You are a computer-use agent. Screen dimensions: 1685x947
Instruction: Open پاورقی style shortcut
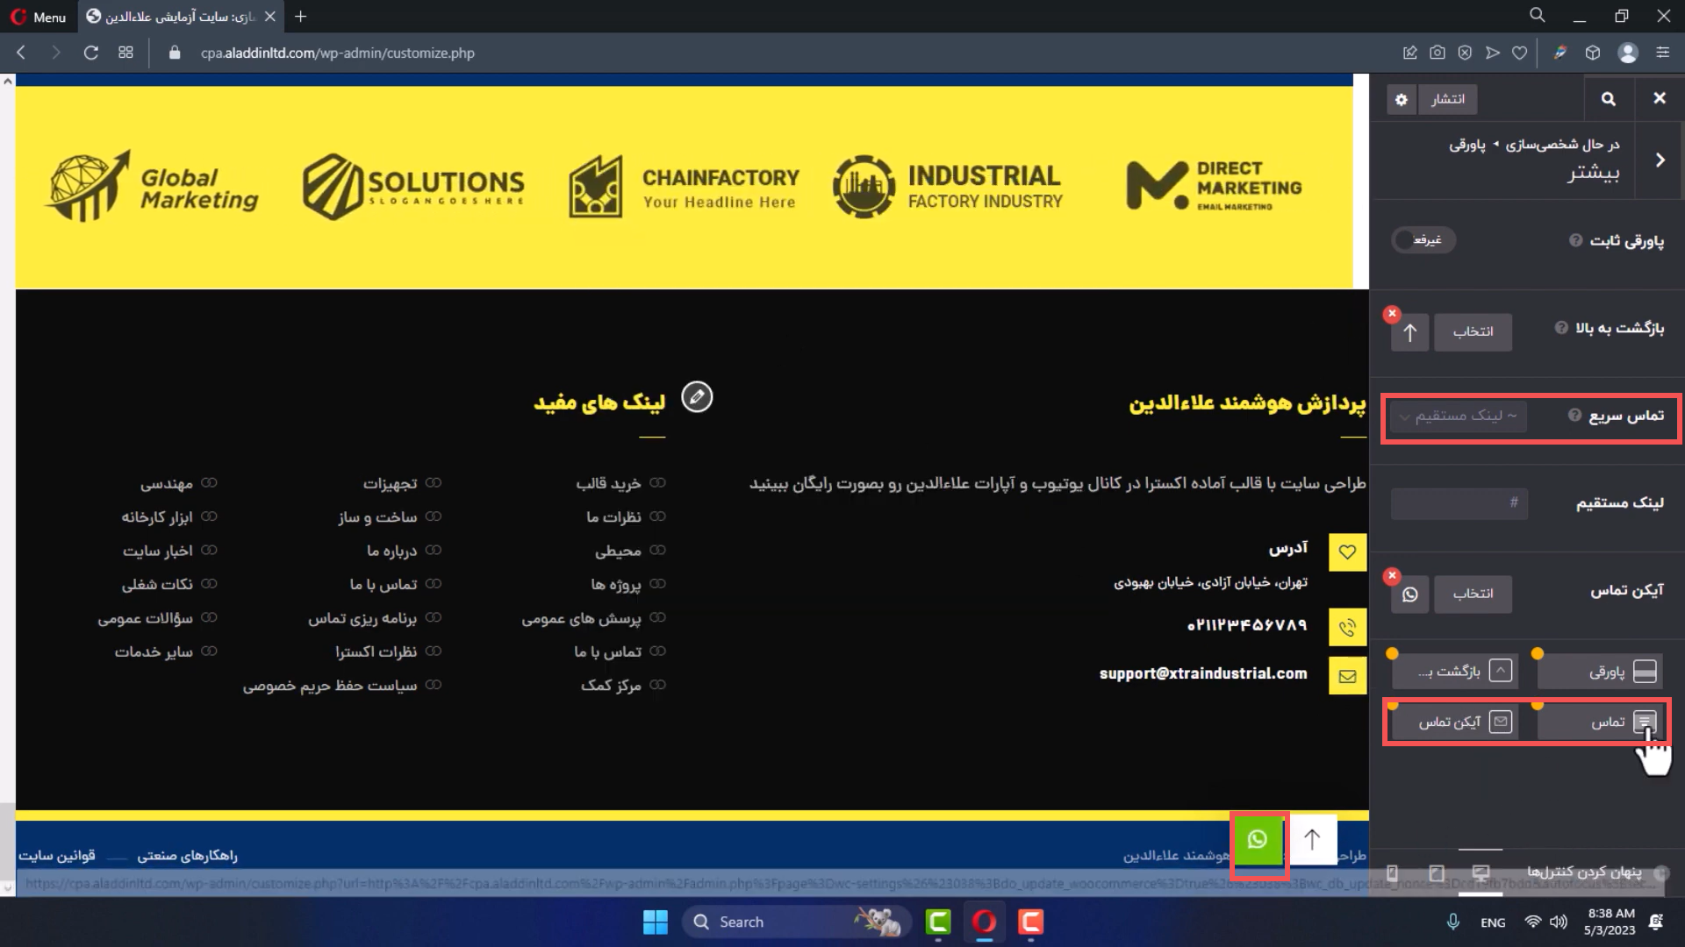pos(1600,672)
